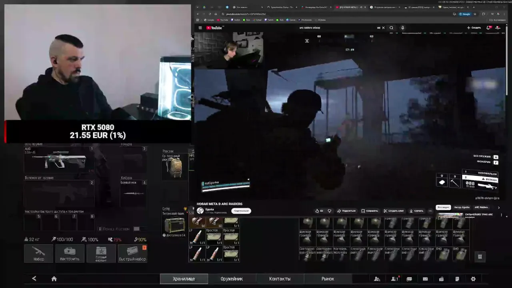512x288 pixels.
Task: Focus the YouTube search box text
Action: (310, 28)
